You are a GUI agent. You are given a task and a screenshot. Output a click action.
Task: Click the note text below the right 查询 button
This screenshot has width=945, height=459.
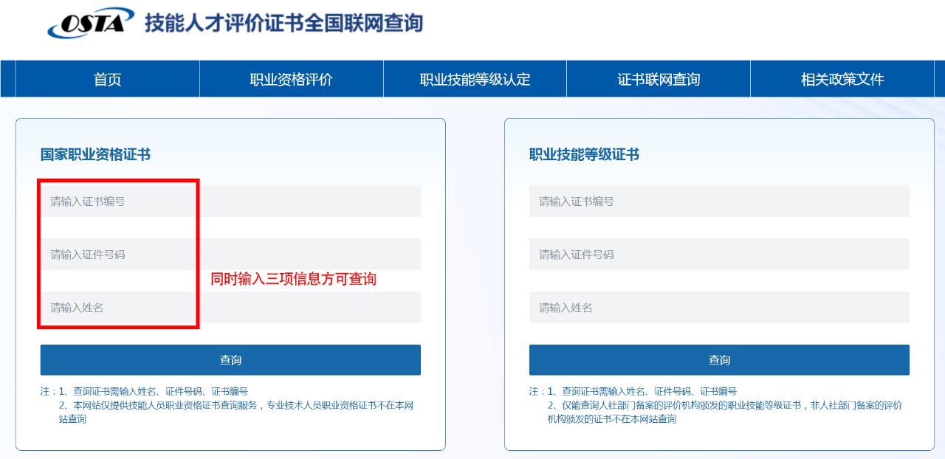click(718, 405)
